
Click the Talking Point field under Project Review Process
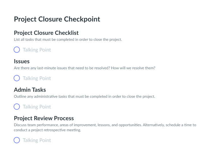click(x=37, y=140)
